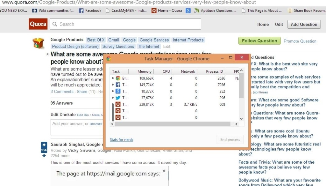The width and height of the screenshot is (326, 186).
Task: Click Task Manager vertical scrollbar thumb
Action: pyautogui.click(x=241, y=86)
